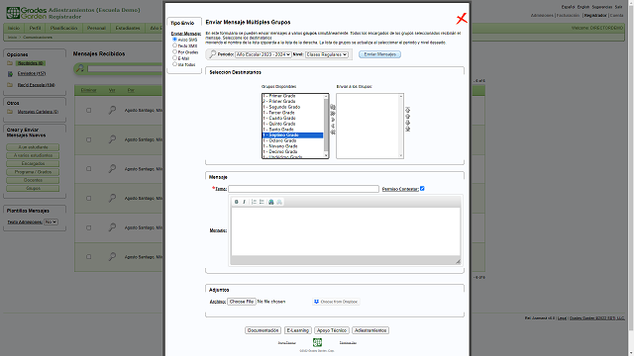The image size is (634, 356).
Task: Click the move-up arrow icon
Action: pos(407,117)
